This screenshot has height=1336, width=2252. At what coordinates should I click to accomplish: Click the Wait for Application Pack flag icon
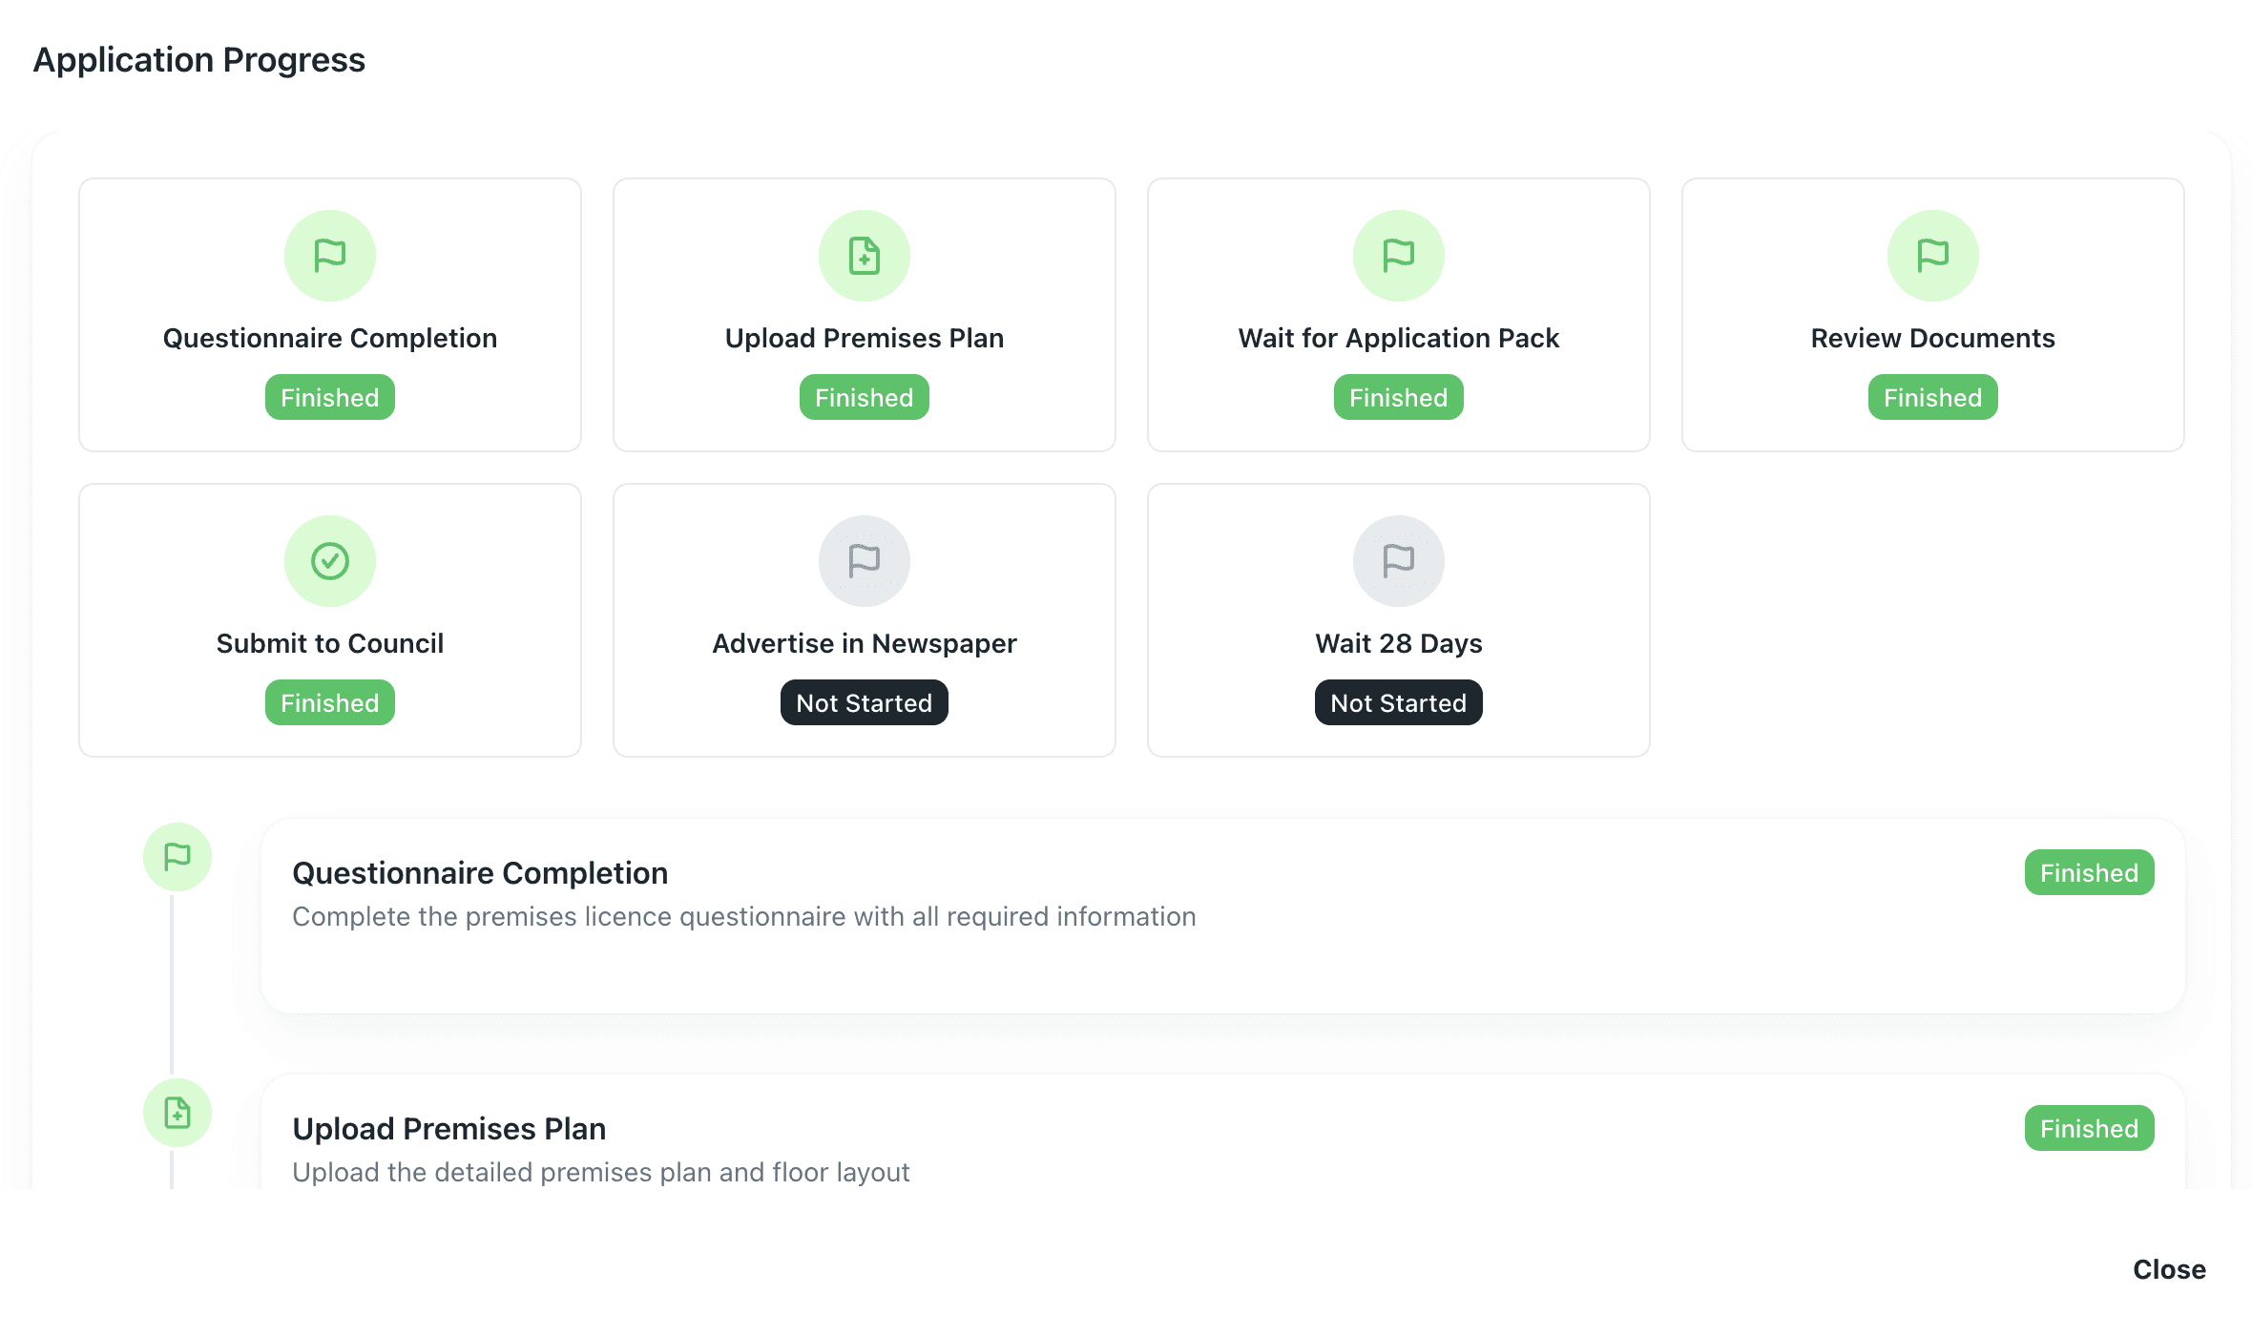tap(1399, 256)
